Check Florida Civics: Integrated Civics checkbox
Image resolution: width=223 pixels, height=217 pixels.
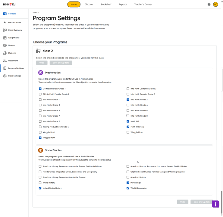40,172
